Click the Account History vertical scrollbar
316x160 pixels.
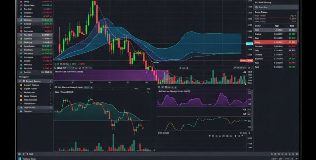click(x=298, y=26)
